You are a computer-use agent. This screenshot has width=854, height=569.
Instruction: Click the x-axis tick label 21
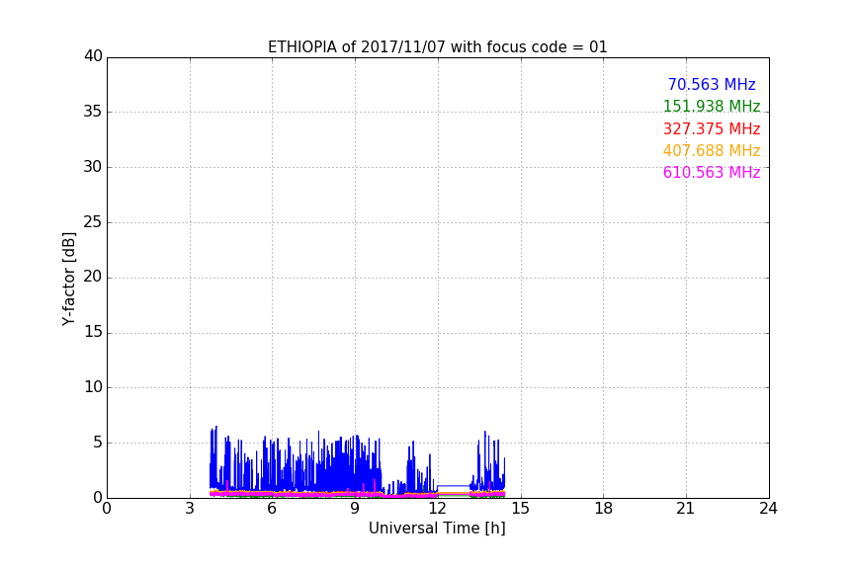[x=686, y=509]
